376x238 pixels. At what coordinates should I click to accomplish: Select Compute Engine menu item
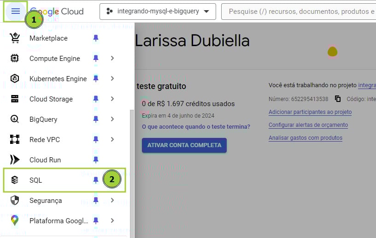pos(55,59)
